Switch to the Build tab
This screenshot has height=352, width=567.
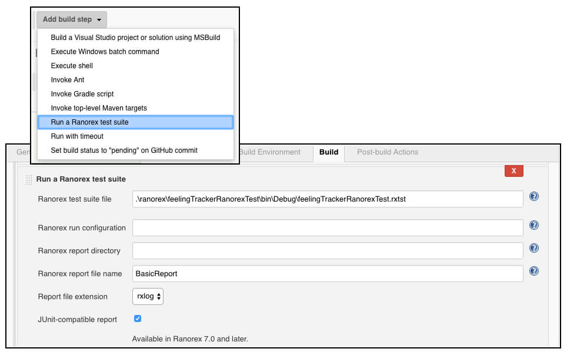(329, 152)
